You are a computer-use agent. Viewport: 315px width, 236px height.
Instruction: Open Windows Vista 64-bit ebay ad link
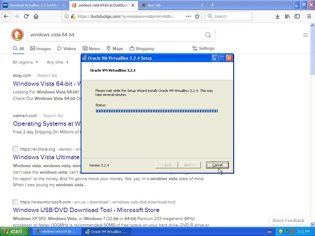[x=47, y=84]
